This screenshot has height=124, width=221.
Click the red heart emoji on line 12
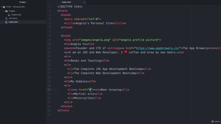tap(126, 52)
